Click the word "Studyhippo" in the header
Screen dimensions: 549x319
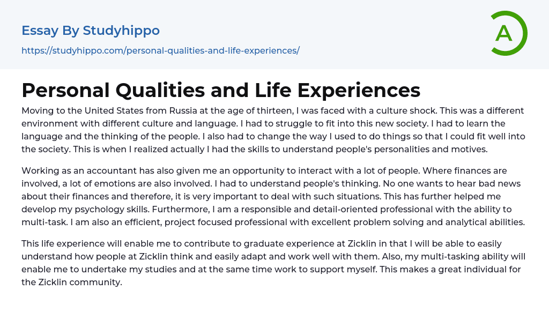[x=121, y=31]
